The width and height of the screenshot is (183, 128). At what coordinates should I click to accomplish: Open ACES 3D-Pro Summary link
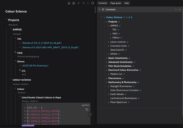(35, 65)
